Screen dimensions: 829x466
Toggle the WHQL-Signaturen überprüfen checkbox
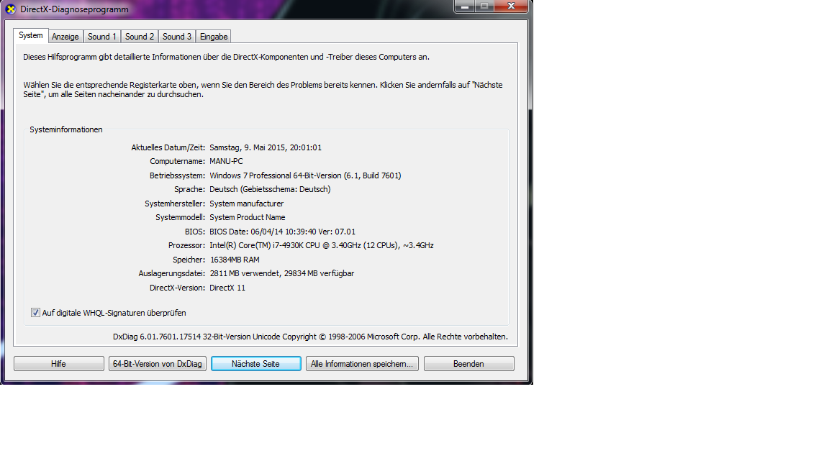click(35, 313)
